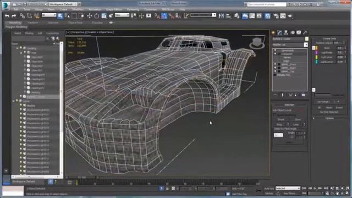Switch to the Utilities hammer tab
This screenshot has height=198, width=352.
pos(305,32)
